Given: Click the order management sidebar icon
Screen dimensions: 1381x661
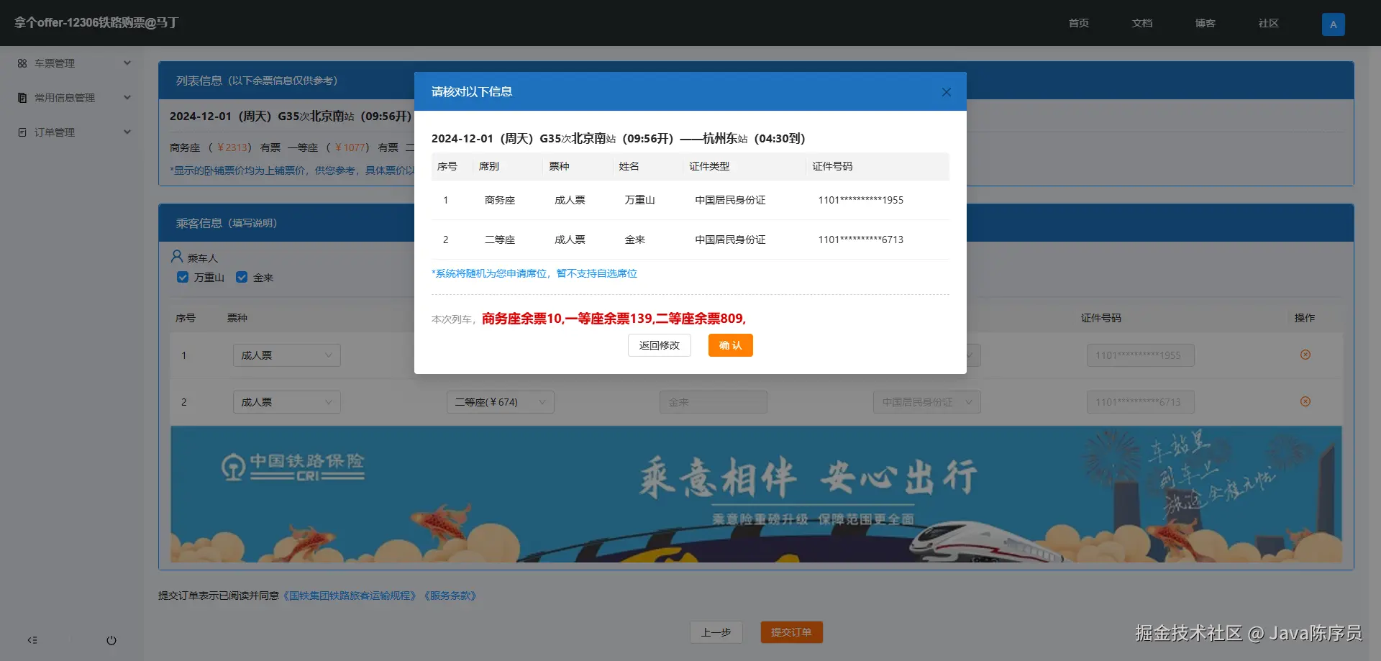Looking at the screenshot, I should (22, 132).
